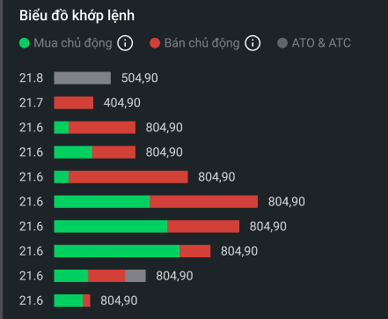Click the shortest green-red bar at bottom

[72, 300]
